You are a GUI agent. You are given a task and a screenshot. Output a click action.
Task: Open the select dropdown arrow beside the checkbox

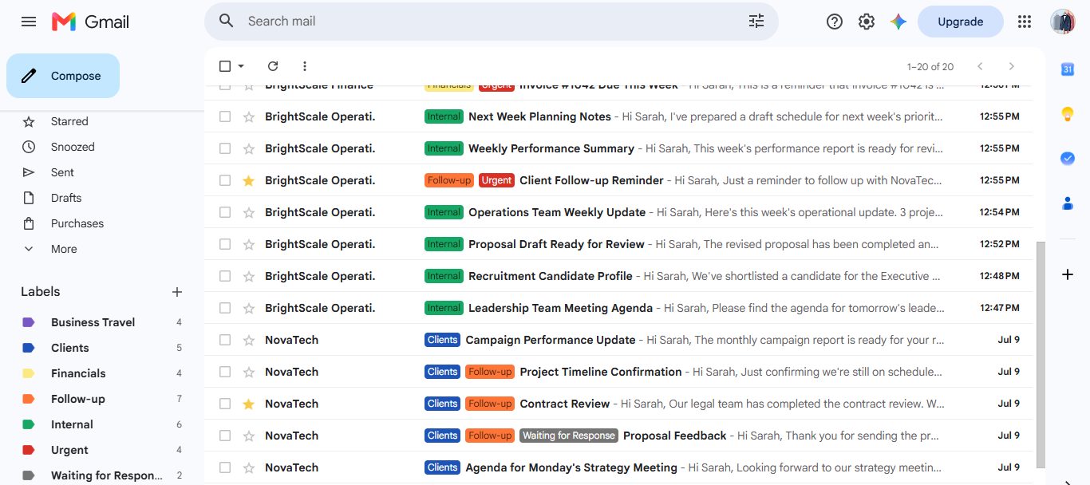pos(241,66)
